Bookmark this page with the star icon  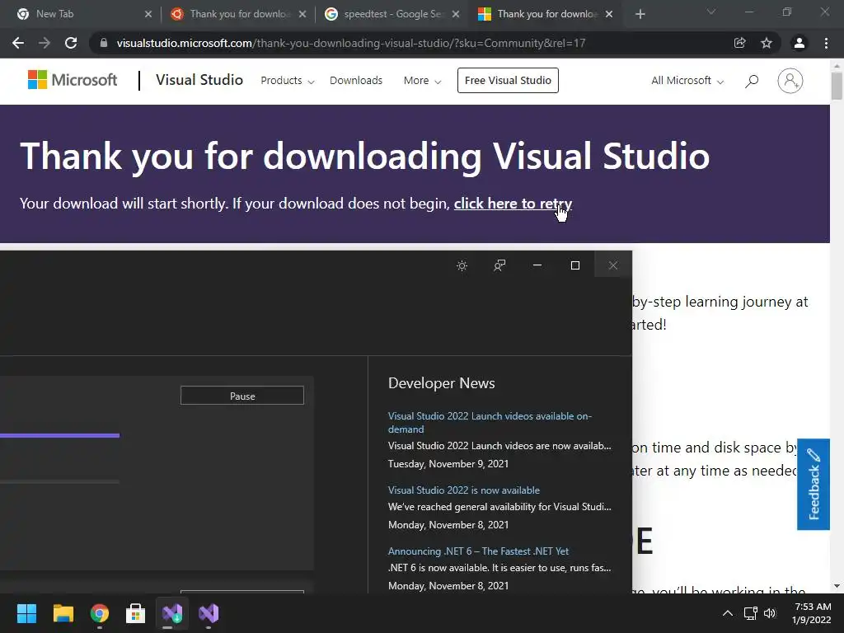click(767, 43)
